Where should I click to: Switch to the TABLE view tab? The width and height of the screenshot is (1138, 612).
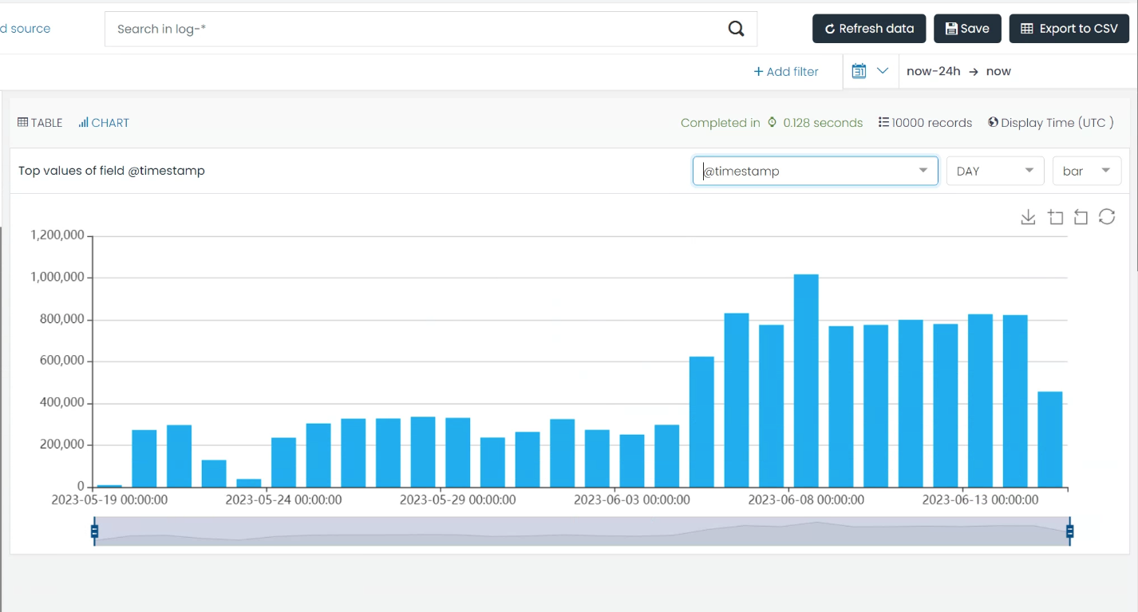[40, 123]
